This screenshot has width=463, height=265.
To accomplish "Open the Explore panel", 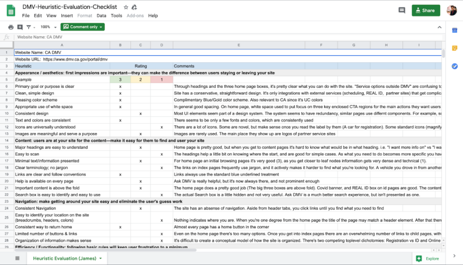I will (427, 259).
